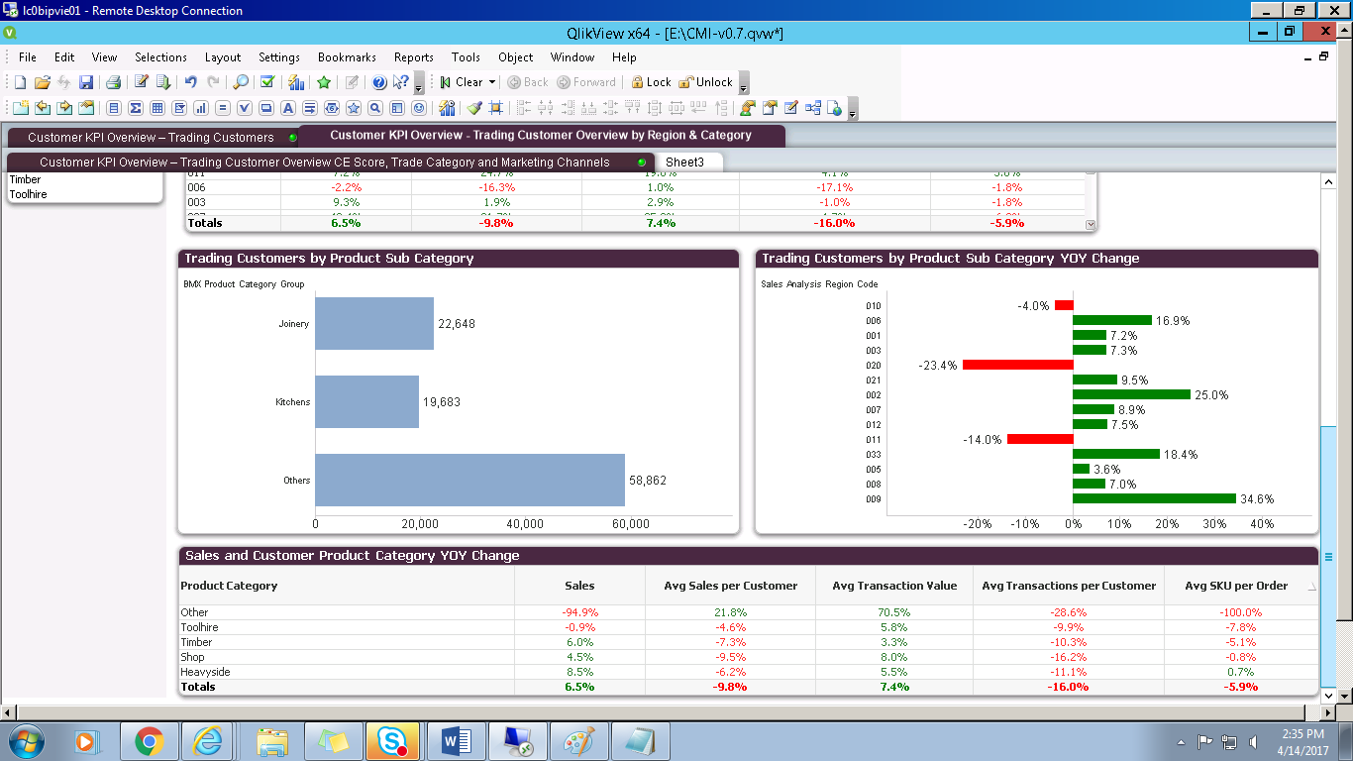Viewport: 1353px width, 761px height.
Task: Click the Add Bookmark star icon
Action: (x=323, y=82)
